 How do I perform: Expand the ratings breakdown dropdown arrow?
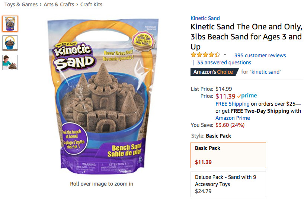pyautogui.click(x=225, y=55)
